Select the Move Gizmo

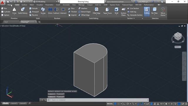(x=163, y=11)
